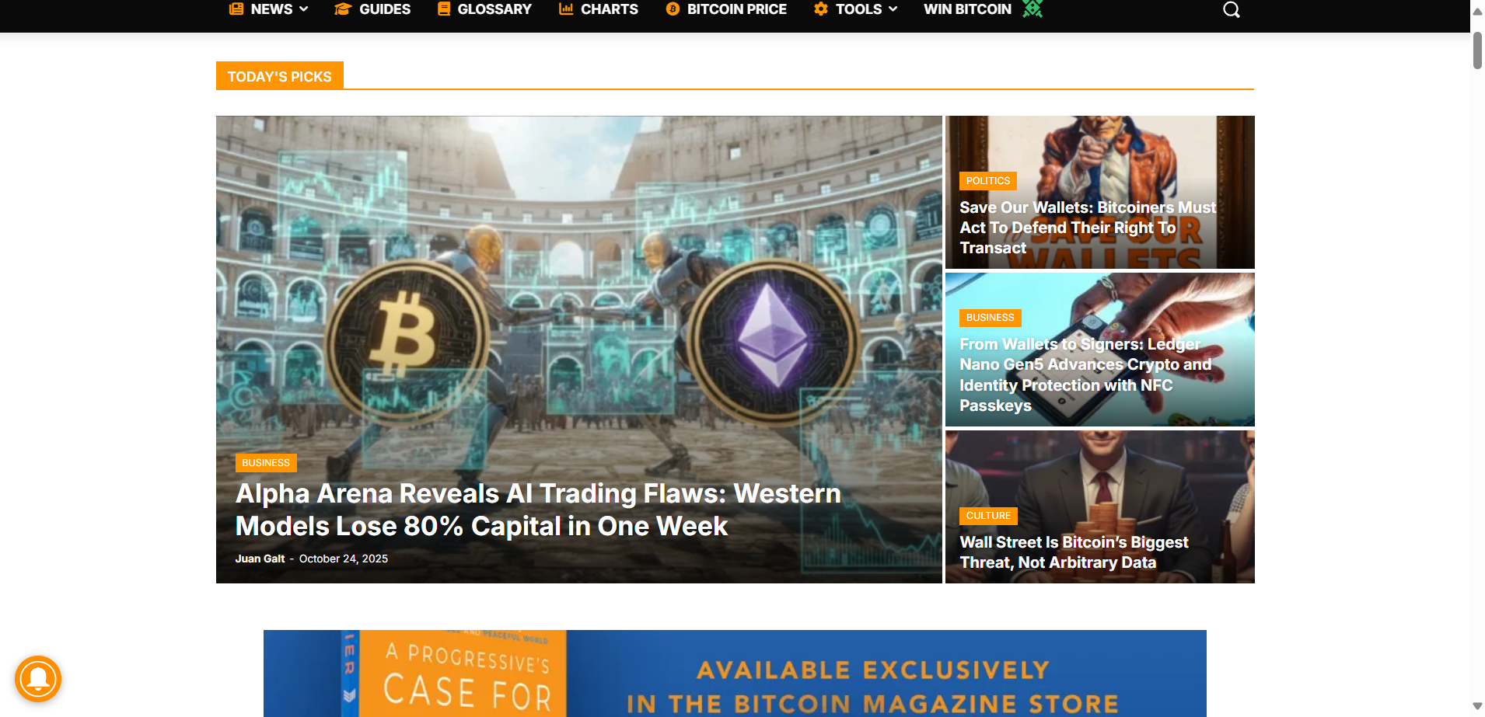
Task: Select the Politics category tag
Action: (x=988, y=181)
